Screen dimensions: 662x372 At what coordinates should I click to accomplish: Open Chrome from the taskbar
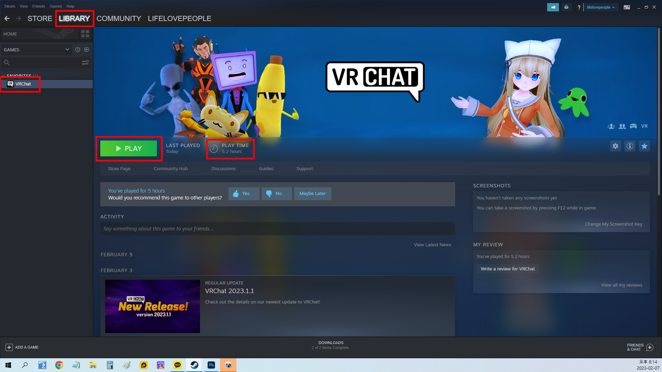[x=59, y=365]
